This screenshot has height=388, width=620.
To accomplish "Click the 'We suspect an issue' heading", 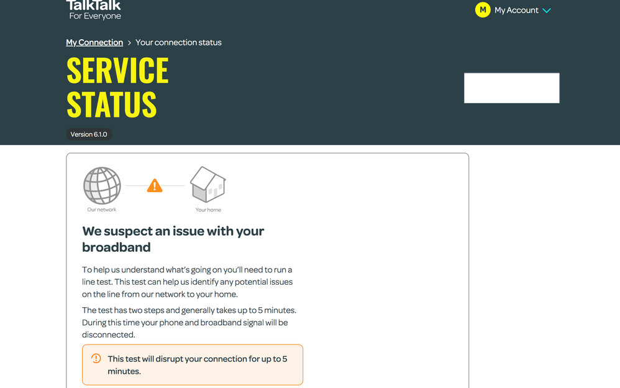I will click(173, 239).
